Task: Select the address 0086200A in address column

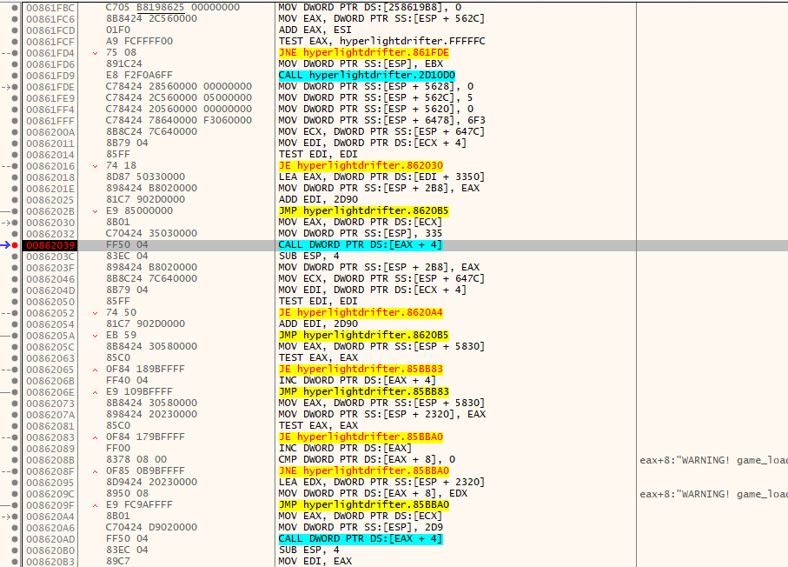Action: click(50, 132)
